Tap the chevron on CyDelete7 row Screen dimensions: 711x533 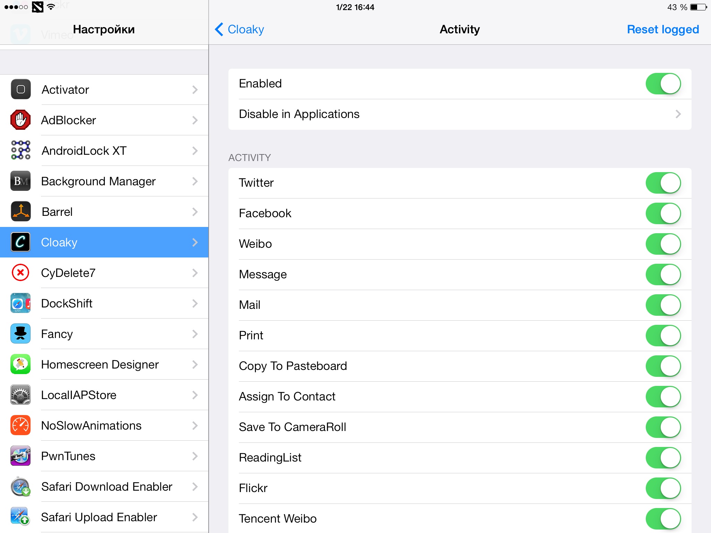(195, 273)
